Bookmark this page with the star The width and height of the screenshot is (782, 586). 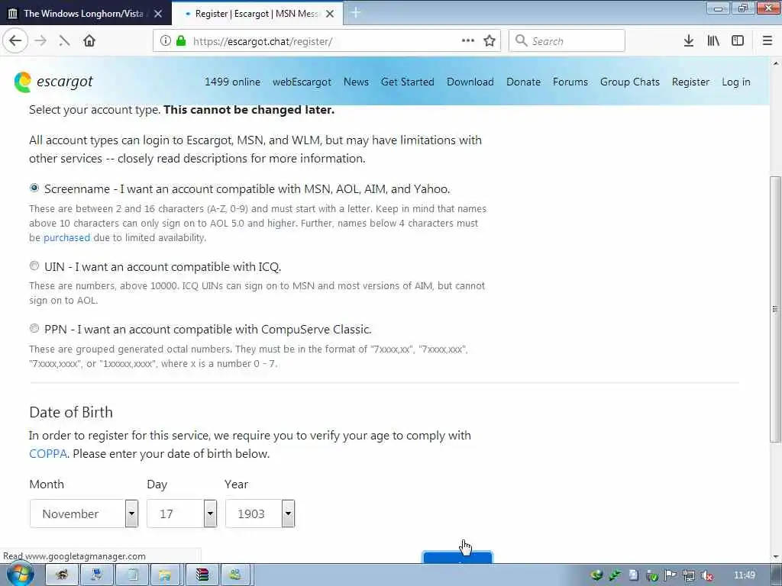490,41
